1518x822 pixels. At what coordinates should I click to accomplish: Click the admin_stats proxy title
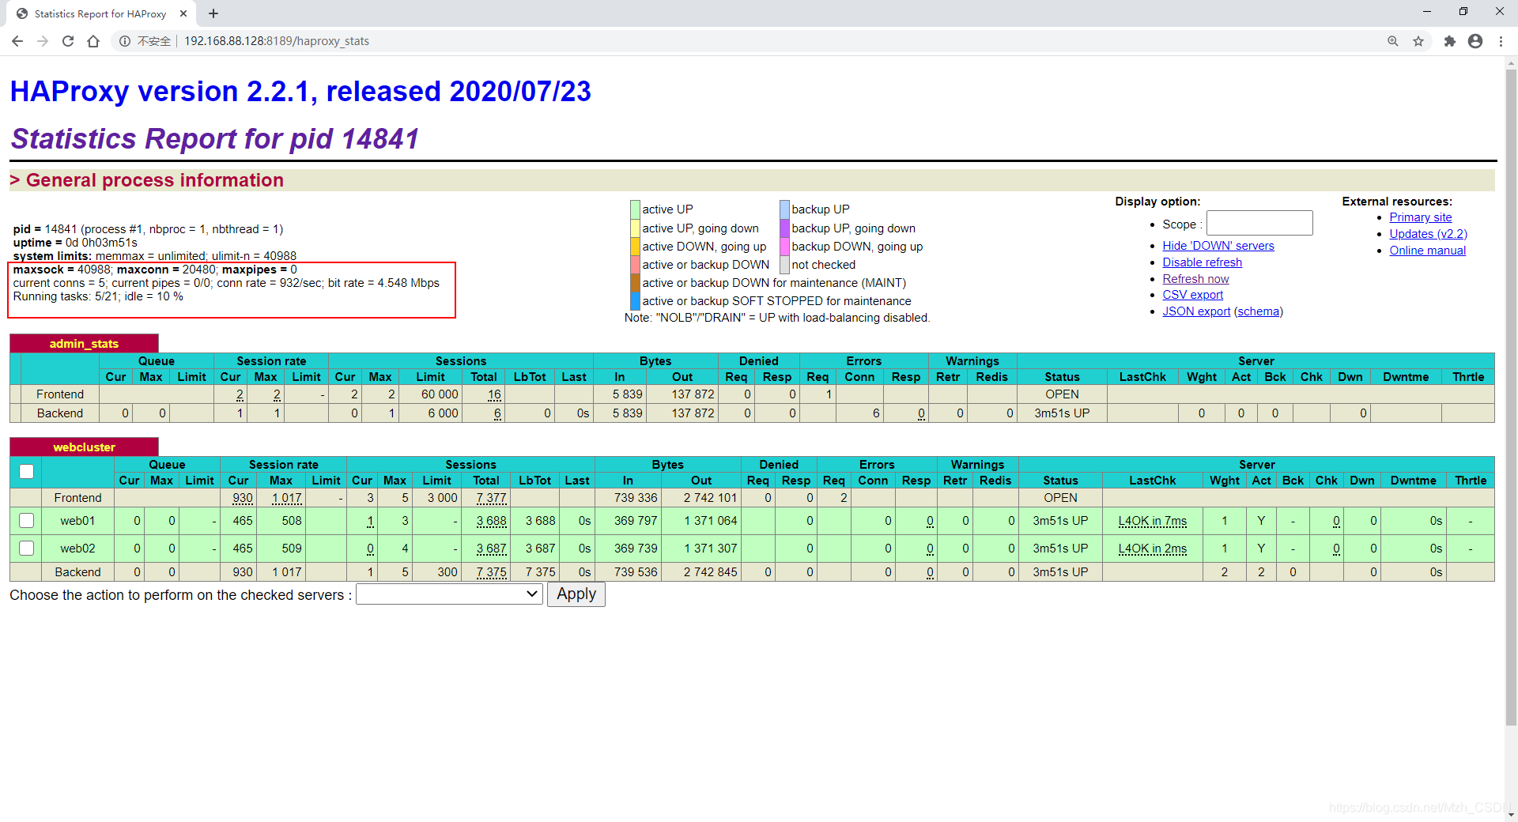click(84, 344)
